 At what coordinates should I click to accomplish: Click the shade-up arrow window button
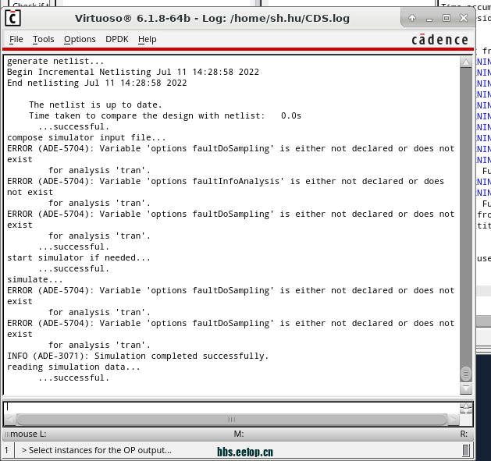(x=412, y=18)
